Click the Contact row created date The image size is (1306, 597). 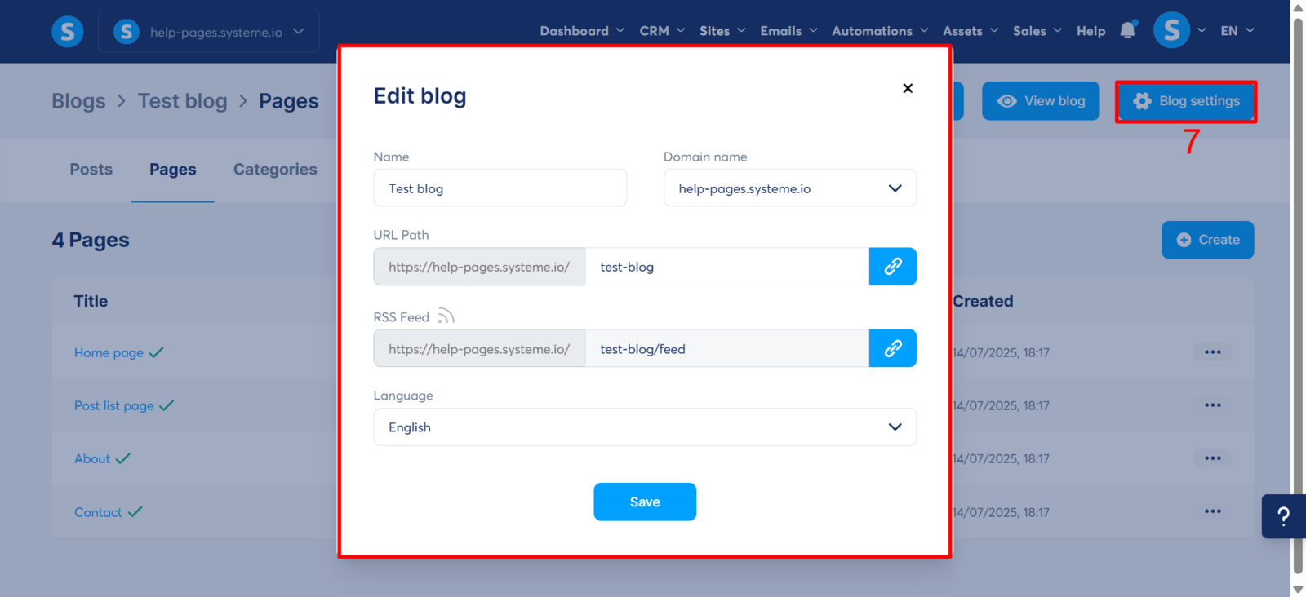1001,512
